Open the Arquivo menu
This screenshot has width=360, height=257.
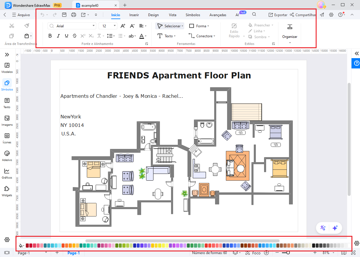(21, 15)
